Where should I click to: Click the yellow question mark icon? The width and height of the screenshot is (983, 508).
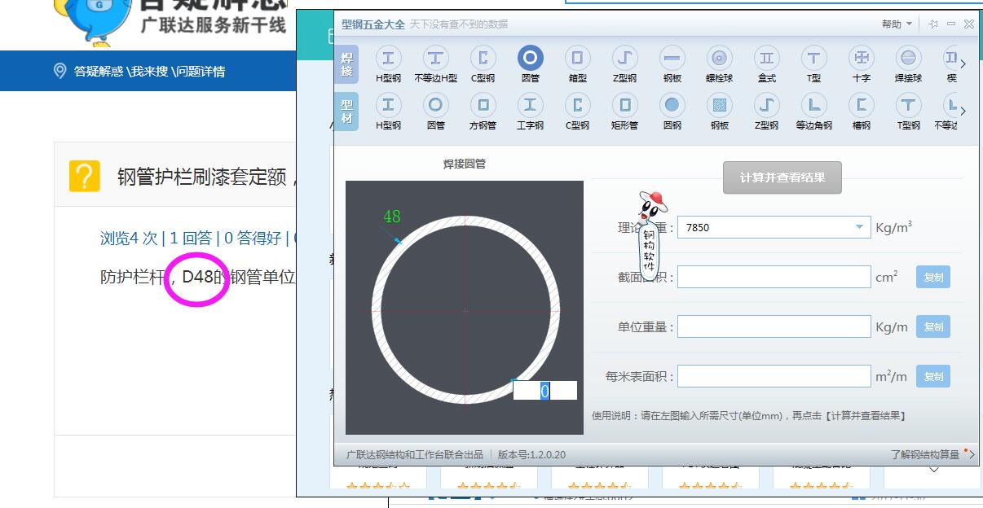tap(85, 176)
